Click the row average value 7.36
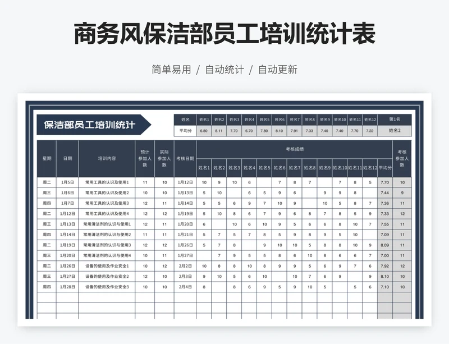 385,203
